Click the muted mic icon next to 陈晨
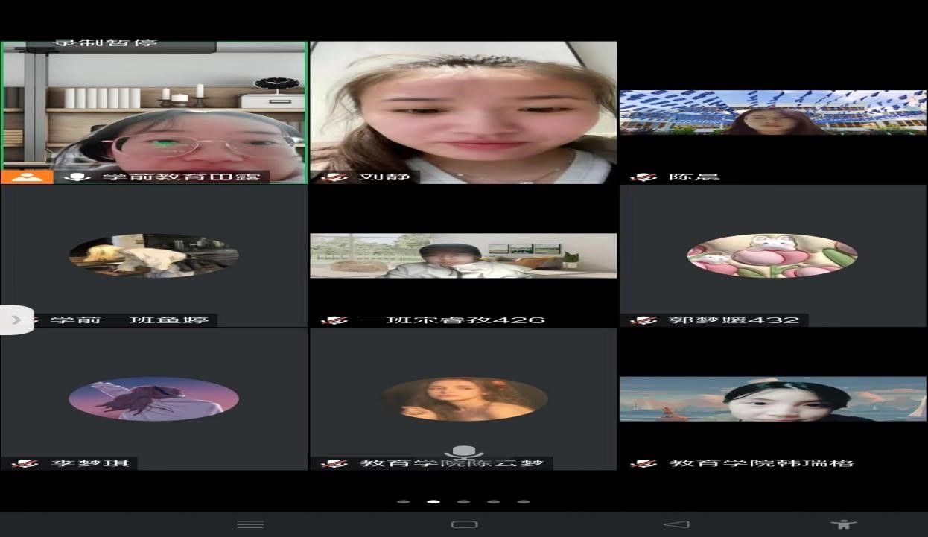Image resolution: width=928 pixels, height=537 pixels. (643, 177)
